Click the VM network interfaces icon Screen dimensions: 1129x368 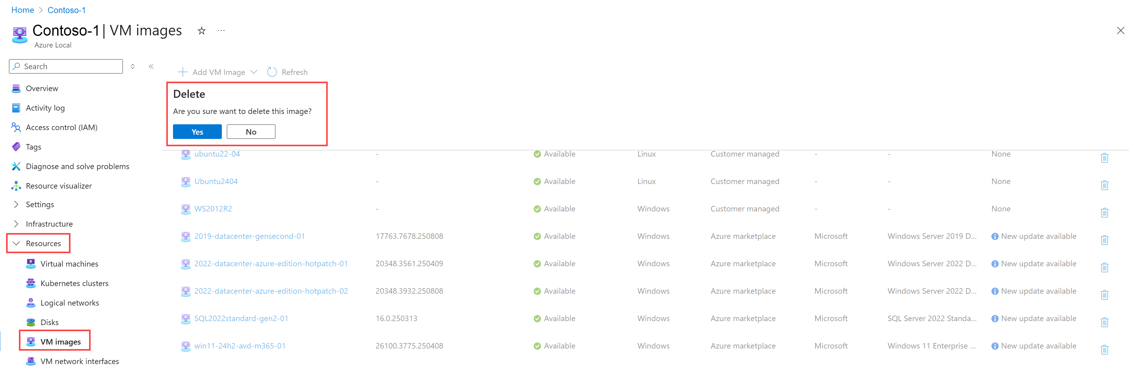31,361
